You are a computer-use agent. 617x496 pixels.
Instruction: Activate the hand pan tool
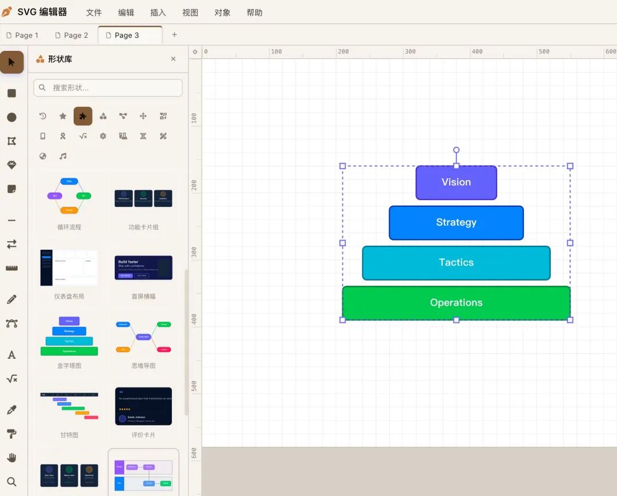click(12, 458)
